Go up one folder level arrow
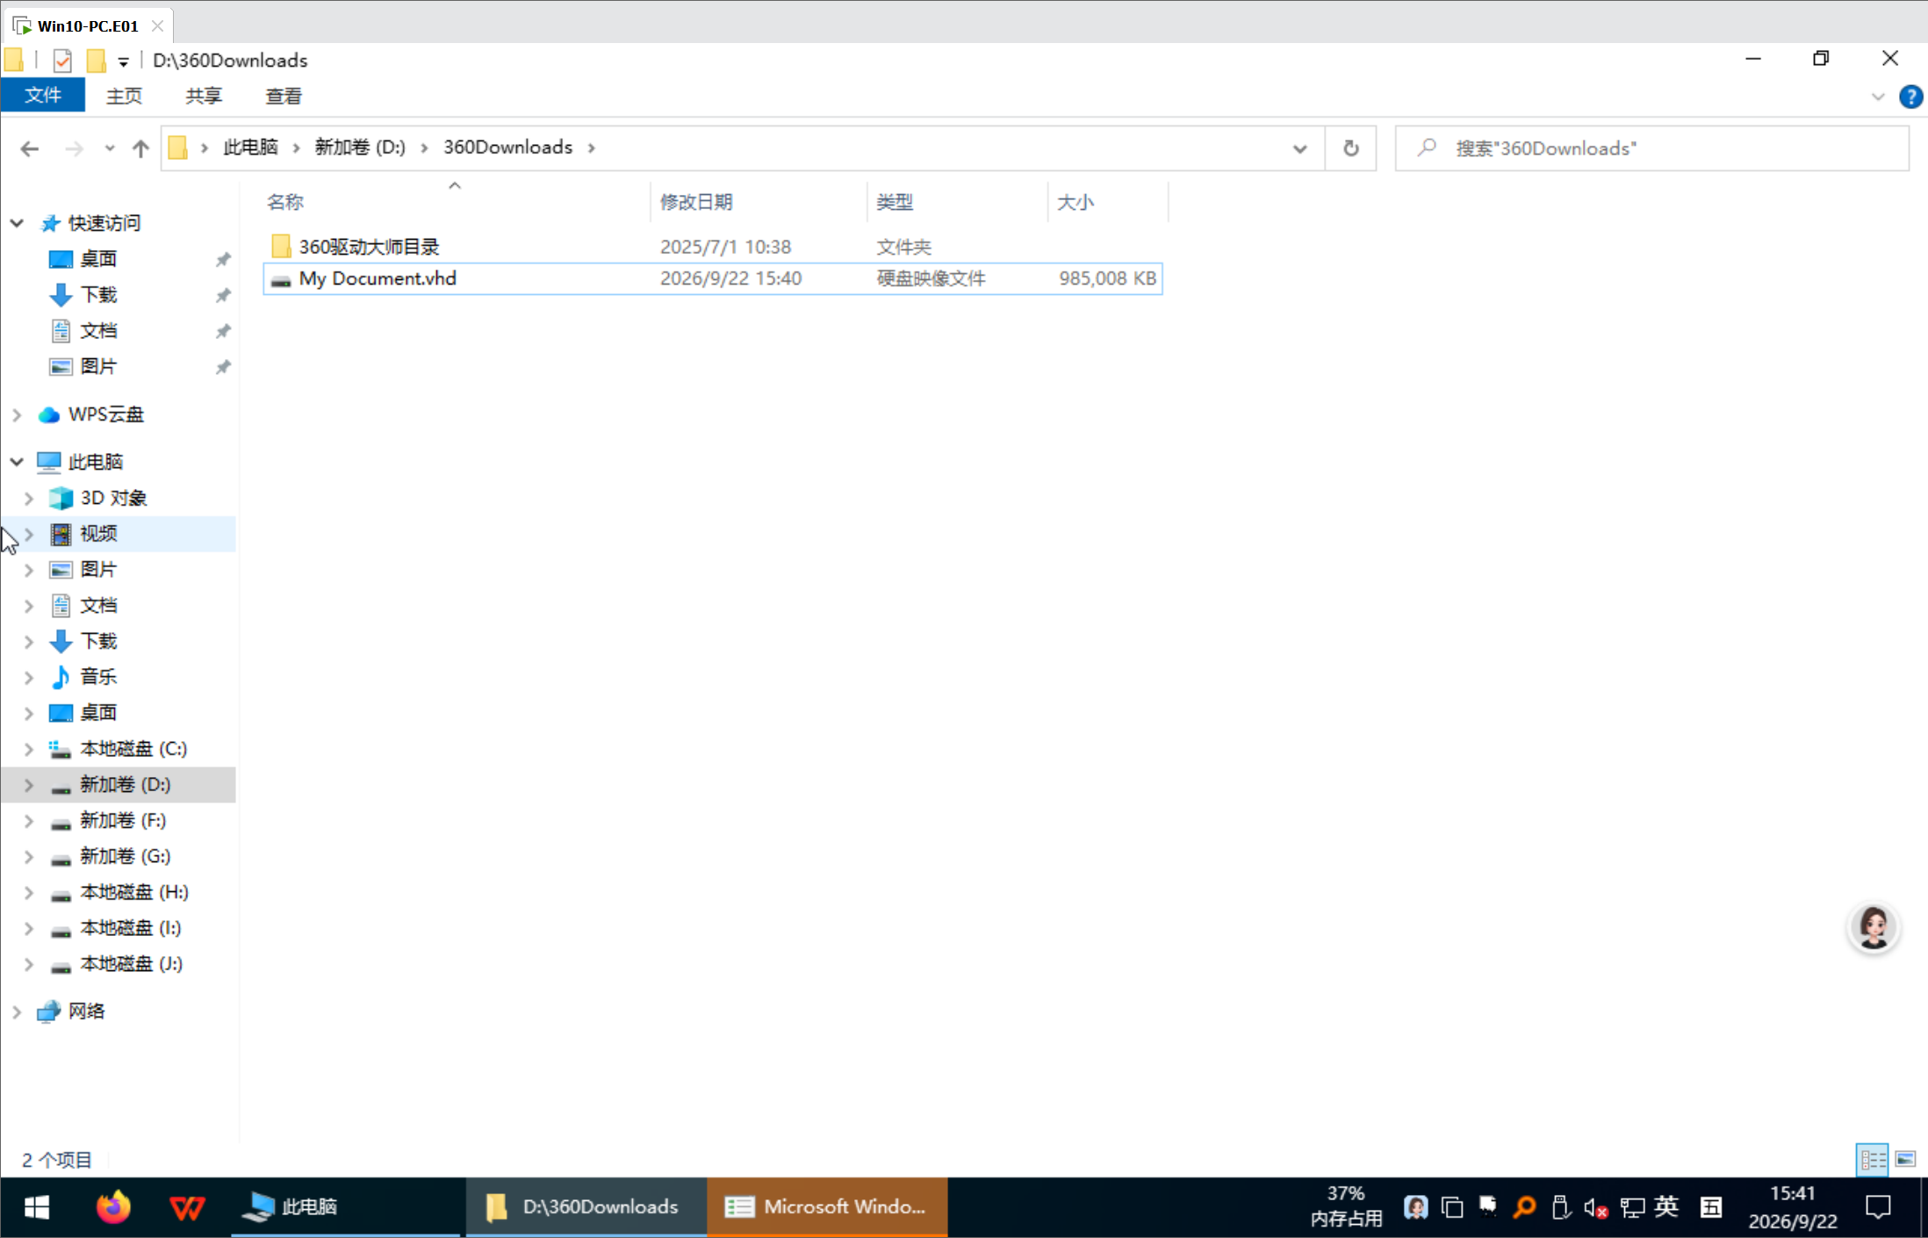 coord(140,148)
